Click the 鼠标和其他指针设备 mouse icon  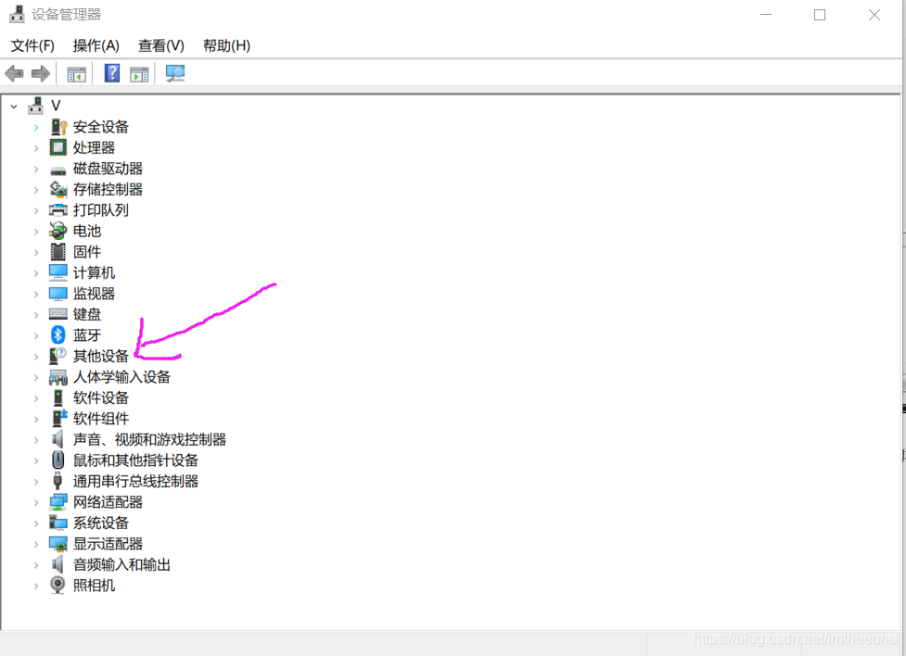pyautogui.click(x=58, y=460)
